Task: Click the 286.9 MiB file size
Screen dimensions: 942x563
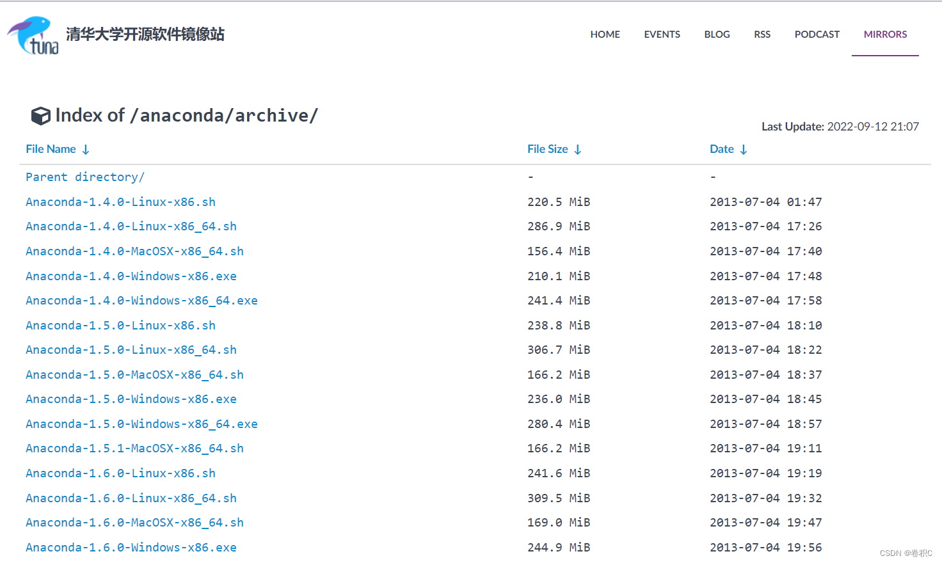Action: [x=559, y=226]
